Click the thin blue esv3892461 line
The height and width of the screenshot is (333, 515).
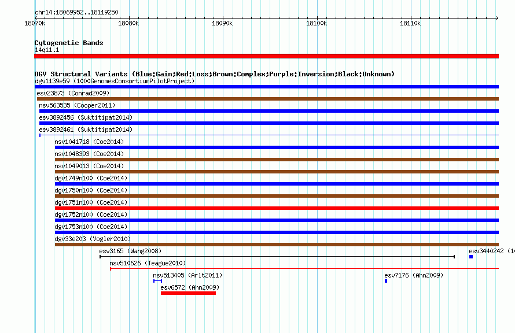tap(269, 135)
